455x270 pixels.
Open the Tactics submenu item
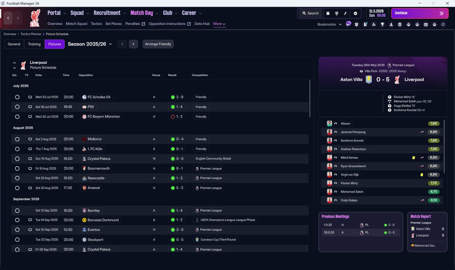click(96, 24)
